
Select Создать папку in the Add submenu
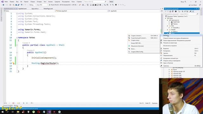144,40
